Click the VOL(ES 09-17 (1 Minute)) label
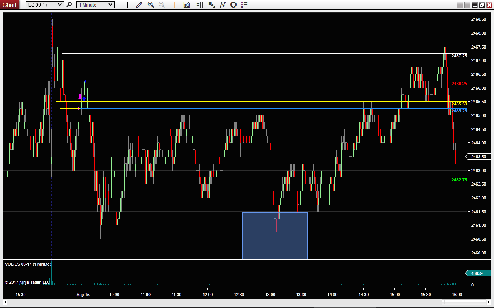 point(29,264)
